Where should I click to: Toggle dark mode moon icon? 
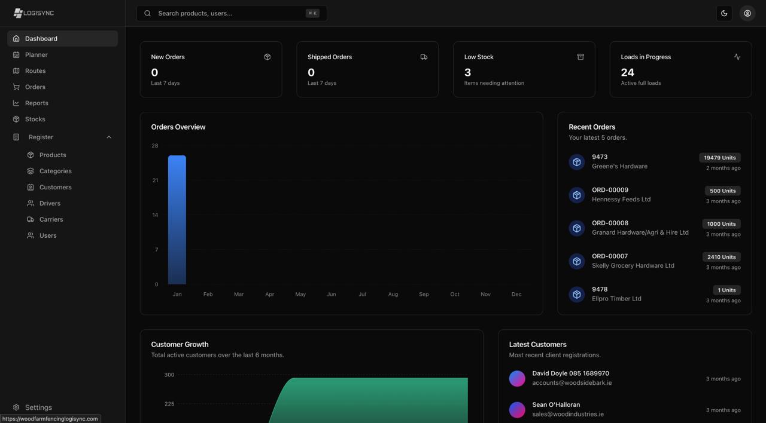pyautogui.click(x=724, y=13)
